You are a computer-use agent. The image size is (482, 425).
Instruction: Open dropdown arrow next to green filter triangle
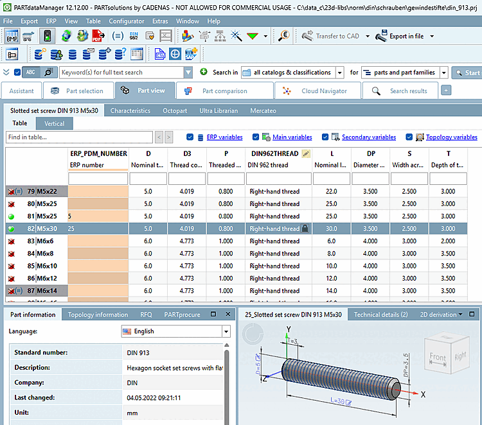[x=265, y=36]
